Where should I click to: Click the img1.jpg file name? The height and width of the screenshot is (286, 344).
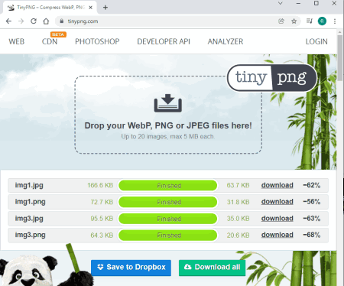[29, 185]
